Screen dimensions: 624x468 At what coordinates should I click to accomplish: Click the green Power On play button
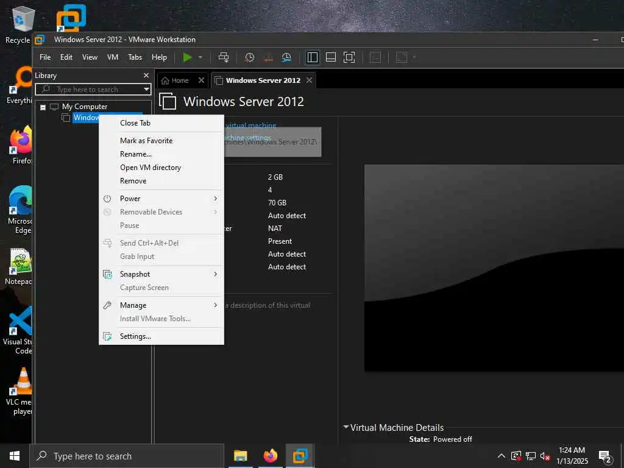[187, 57]
